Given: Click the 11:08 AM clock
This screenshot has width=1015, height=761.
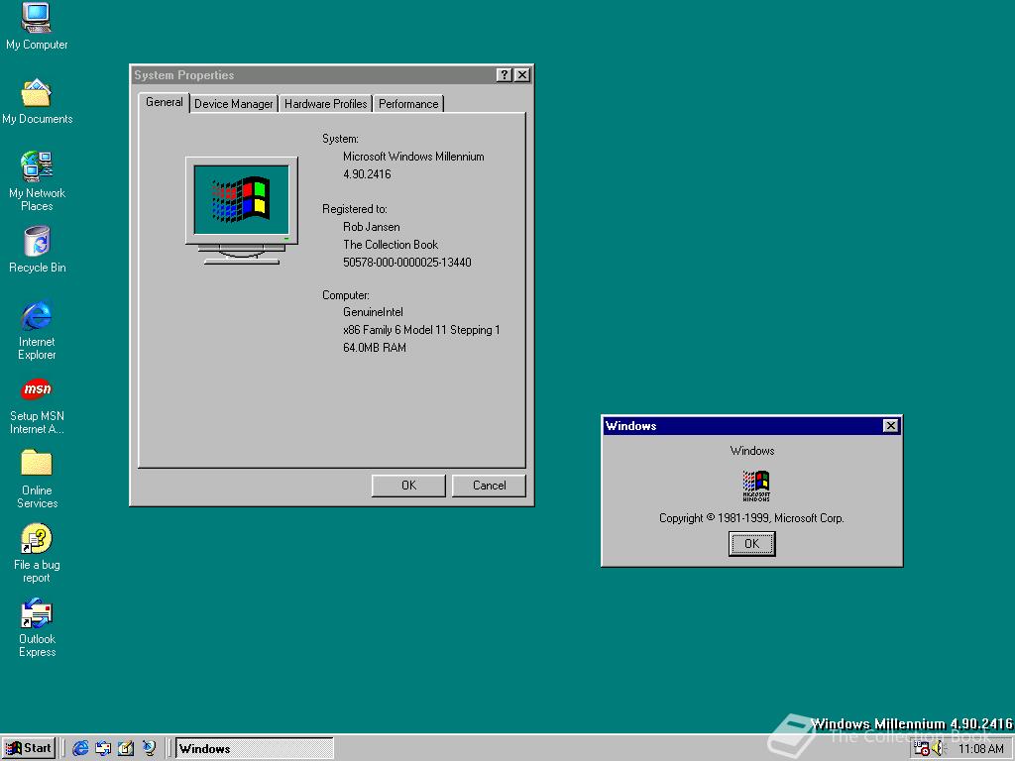Looking at the screenshot, I should pos(980,749).
